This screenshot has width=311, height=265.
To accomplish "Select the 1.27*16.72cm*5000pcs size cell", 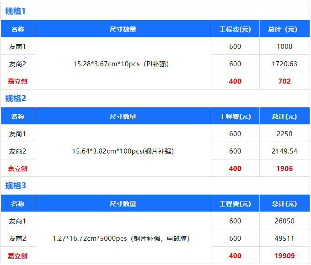I will (x=121, y=238).
